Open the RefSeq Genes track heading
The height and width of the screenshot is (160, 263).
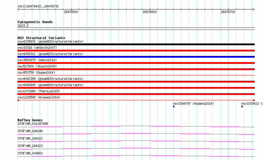(30, 120)
